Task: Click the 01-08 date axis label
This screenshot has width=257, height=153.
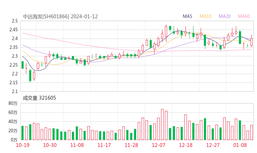Action: pyautogui.click(x=240, y=145)
